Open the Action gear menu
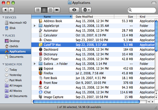This screenshot has height=110, width=158. tap(86, 10)
